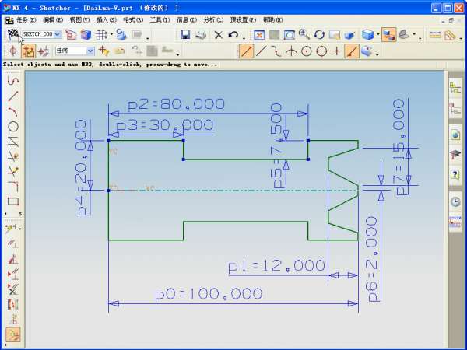
Task: Click the Finish Sketch checkered flag icon
Action: pyautogui.click(x=13, y=34)
